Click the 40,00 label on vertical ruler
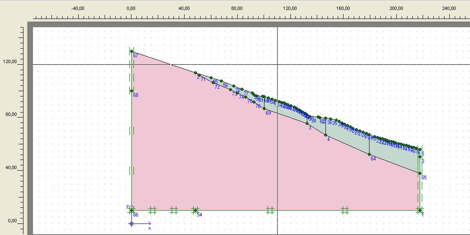The image size is (470, 235). point(11,167)
